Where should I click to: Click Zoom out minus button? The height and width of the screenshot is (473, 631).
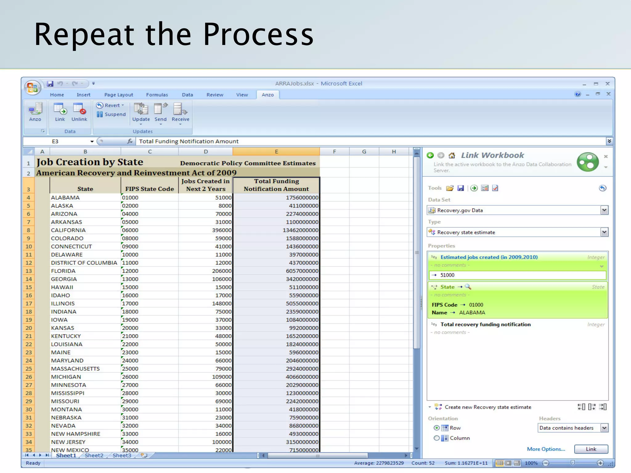click(x=546, y=463)
